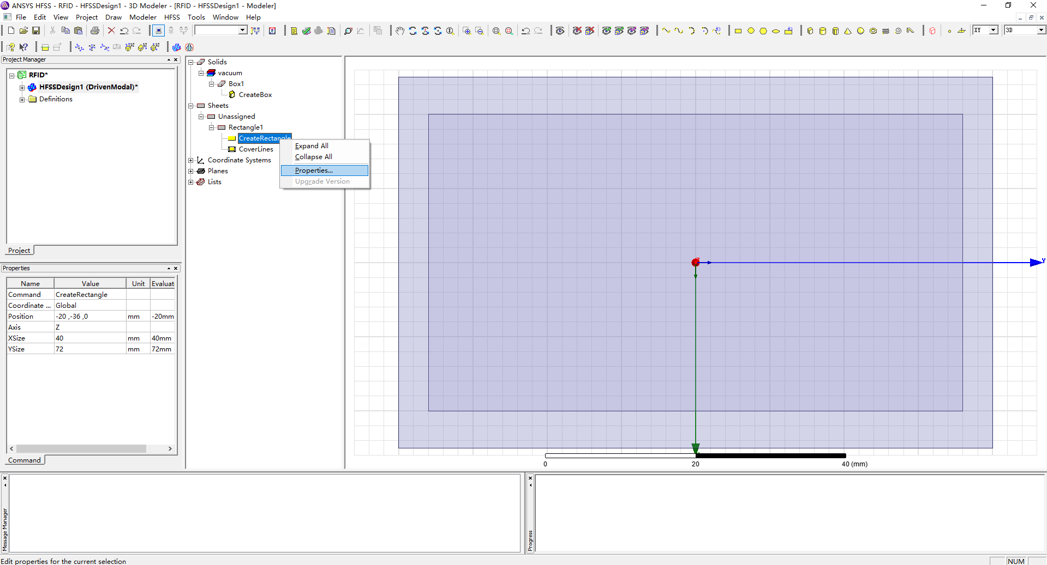Open the XY drawing plane dropdown

coord(994,31)
